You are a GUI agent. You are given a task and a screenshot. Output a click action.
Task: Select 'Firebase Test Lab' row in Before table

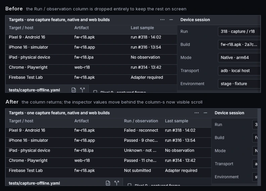[x=91, y=80]
